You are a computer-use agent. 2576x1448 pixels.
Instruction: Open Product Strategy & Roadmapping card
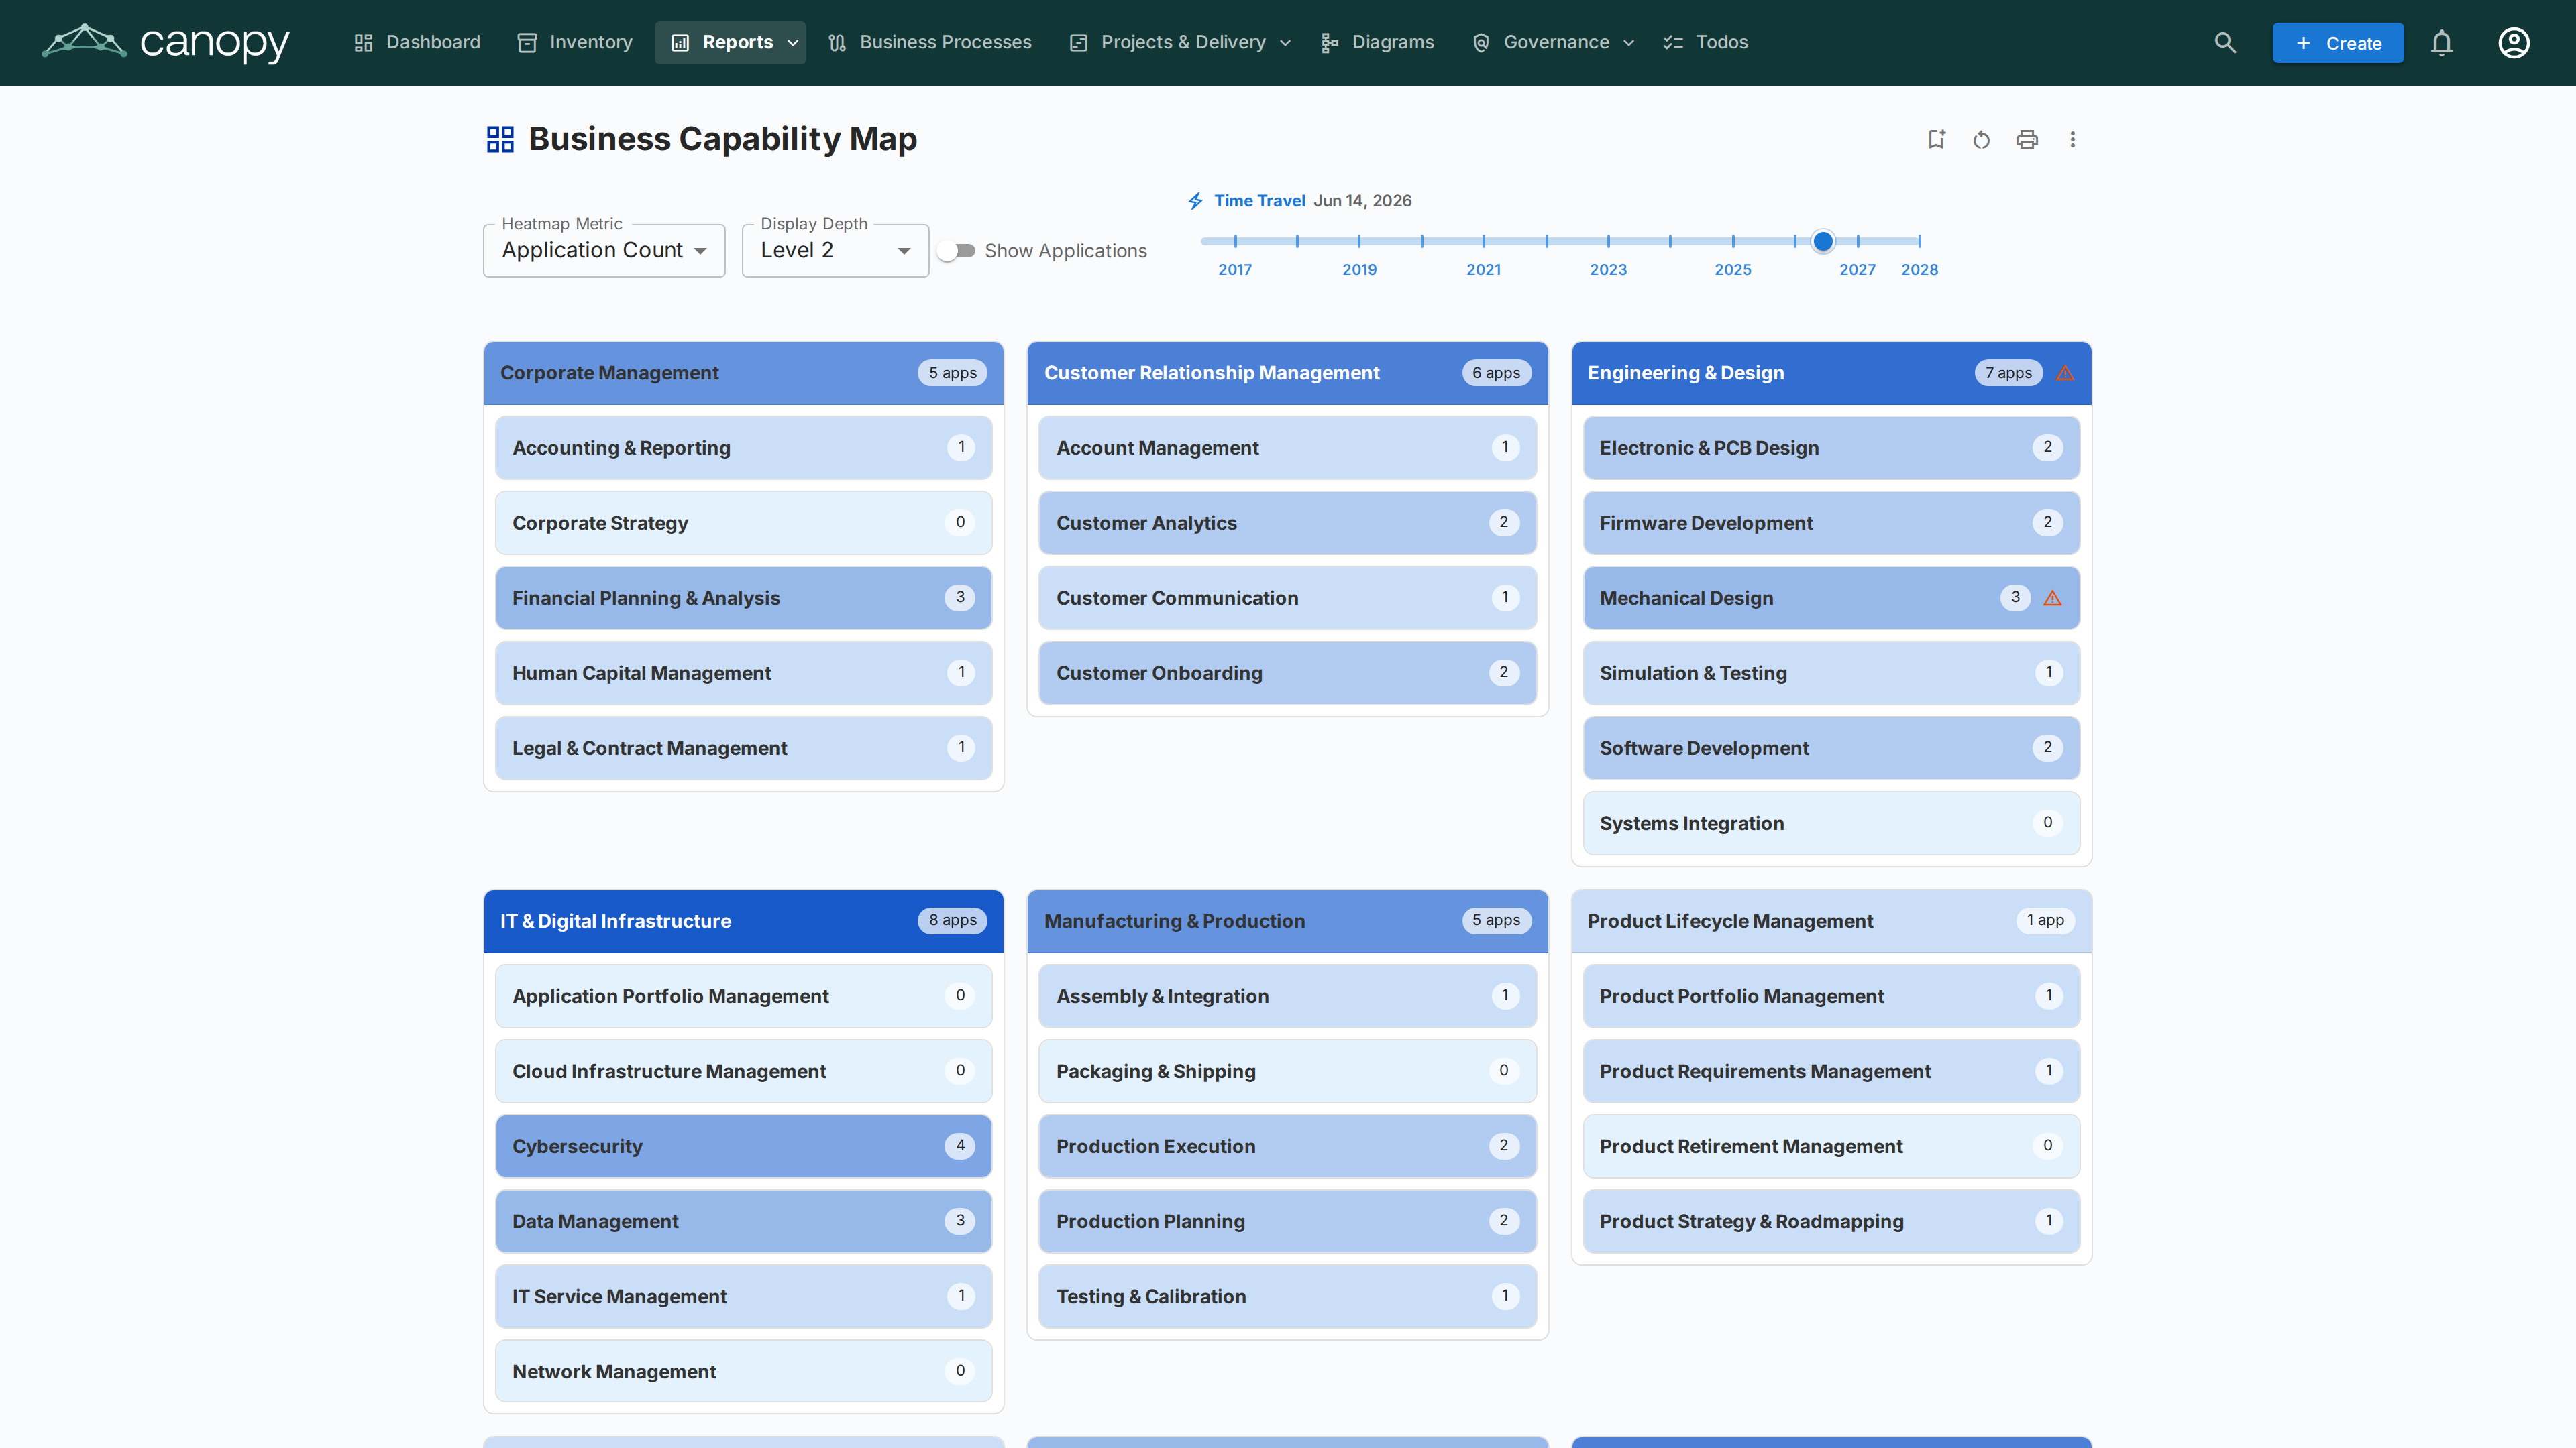pos(1832,1221)
